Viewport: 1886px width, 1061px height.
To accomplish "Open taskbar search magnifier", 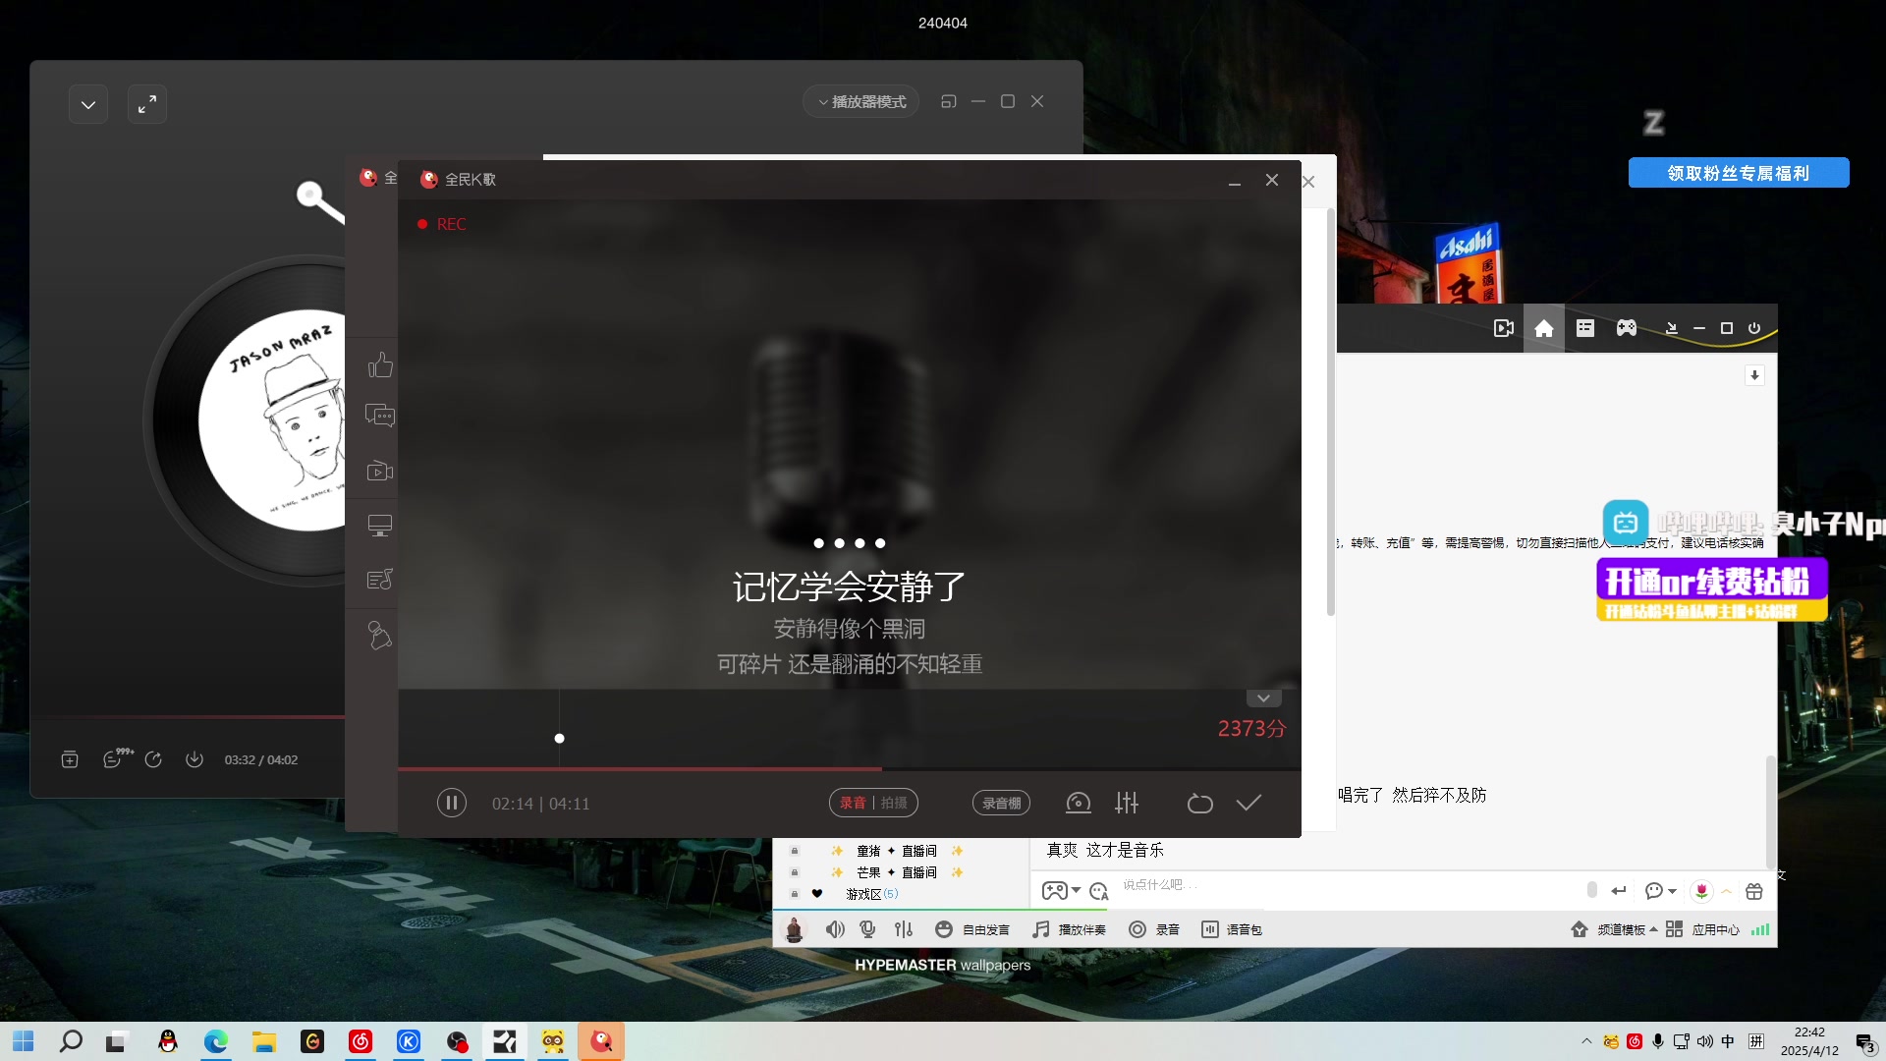I will (x=71, y=1041).
